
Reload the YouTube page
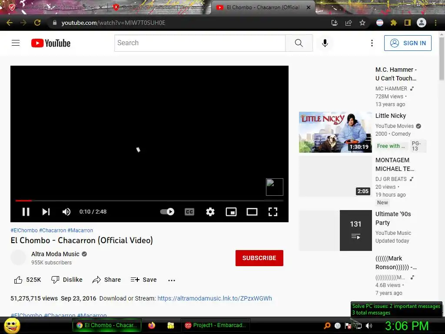click(37, 23)
